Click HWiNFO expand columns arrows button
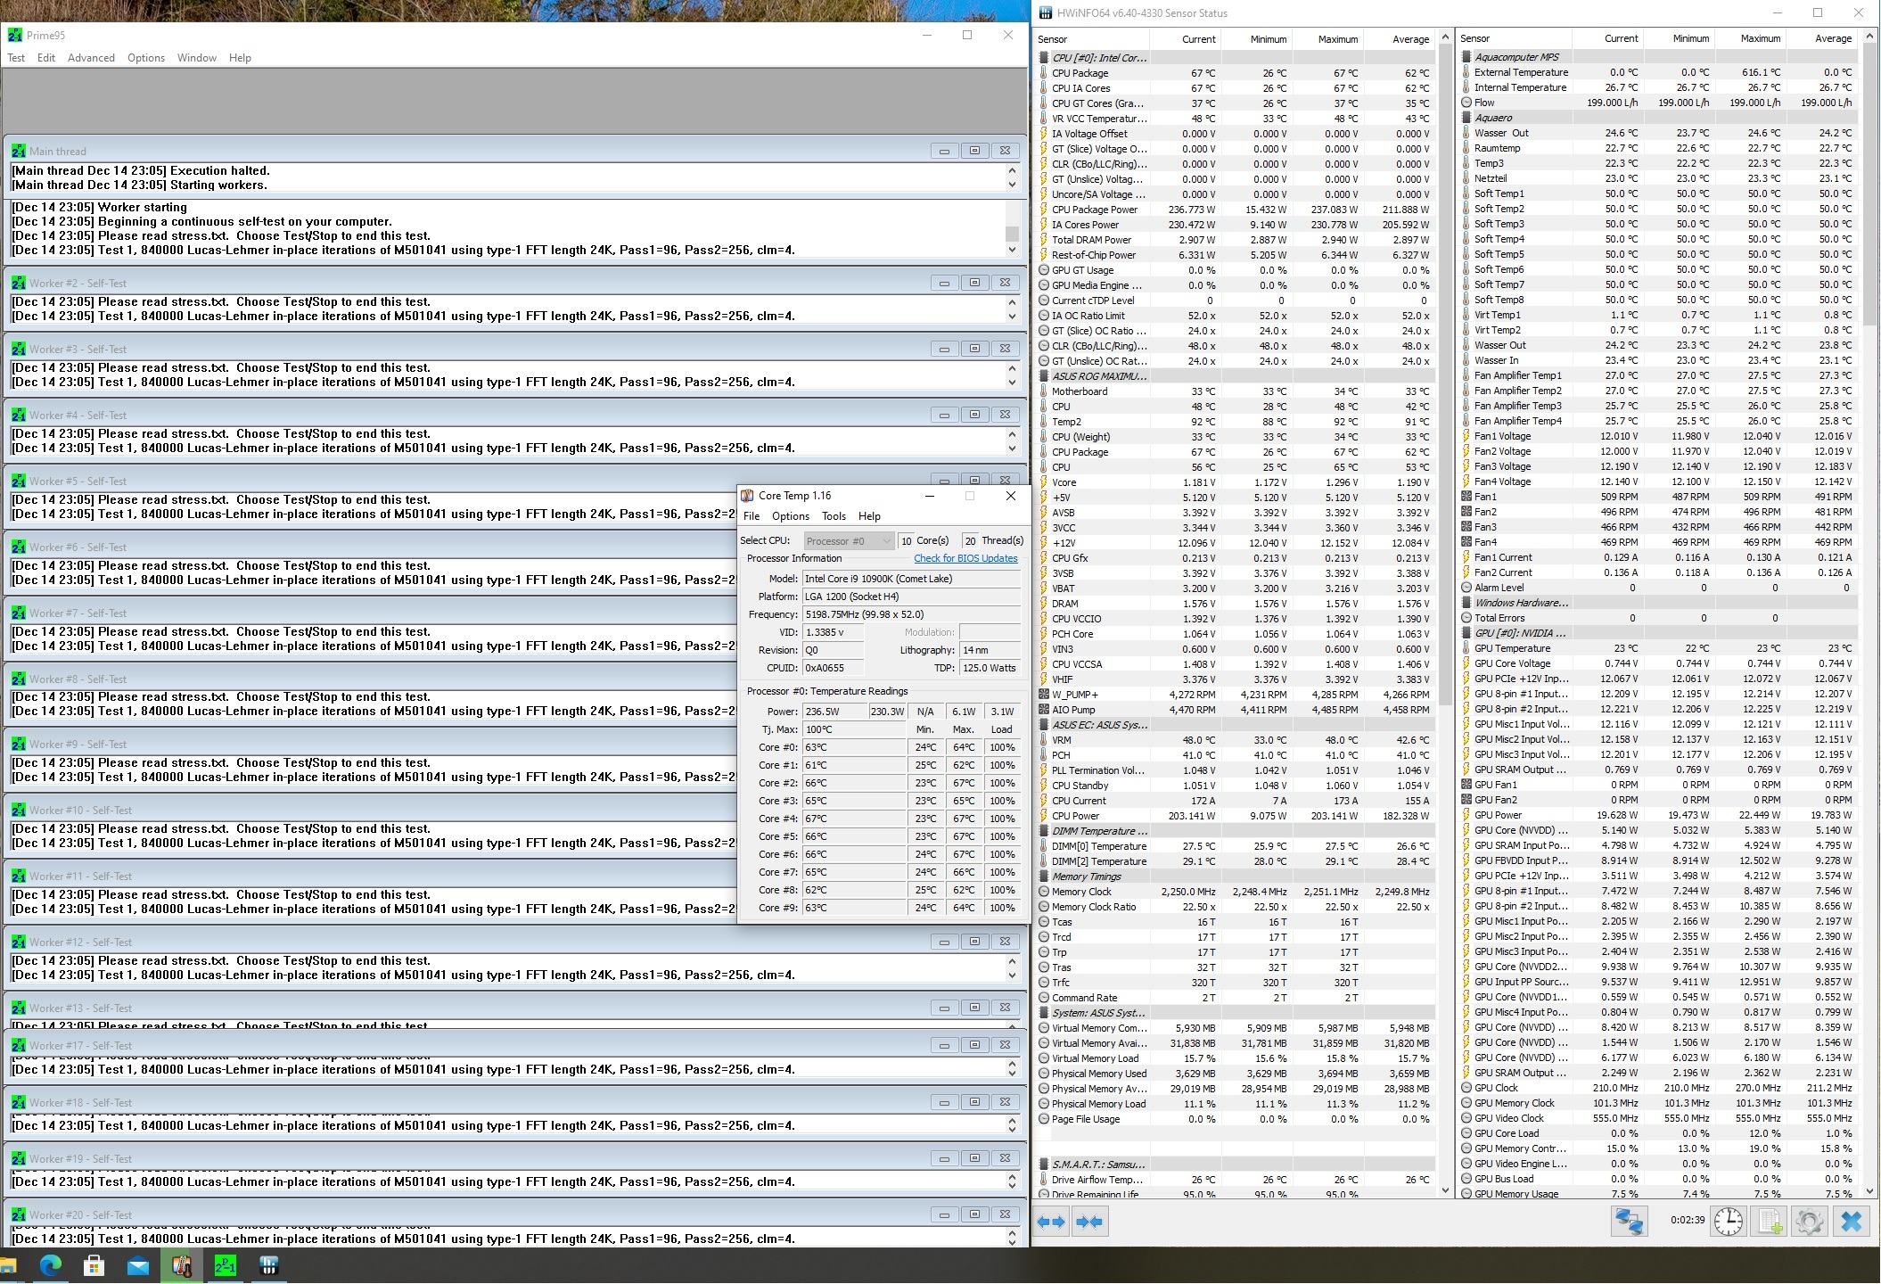Viewport: 1881px width, 1284px height. pyautogui.click(x=1052, y=1222)
